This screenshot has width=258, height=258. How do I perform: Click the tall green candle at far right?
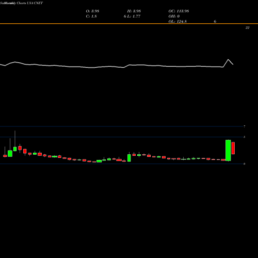click(228, 151)
